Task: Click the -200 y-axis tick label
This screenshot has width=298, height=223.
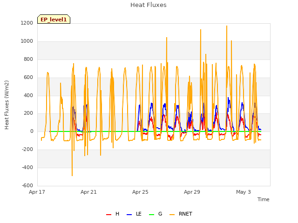Action: 27,150
